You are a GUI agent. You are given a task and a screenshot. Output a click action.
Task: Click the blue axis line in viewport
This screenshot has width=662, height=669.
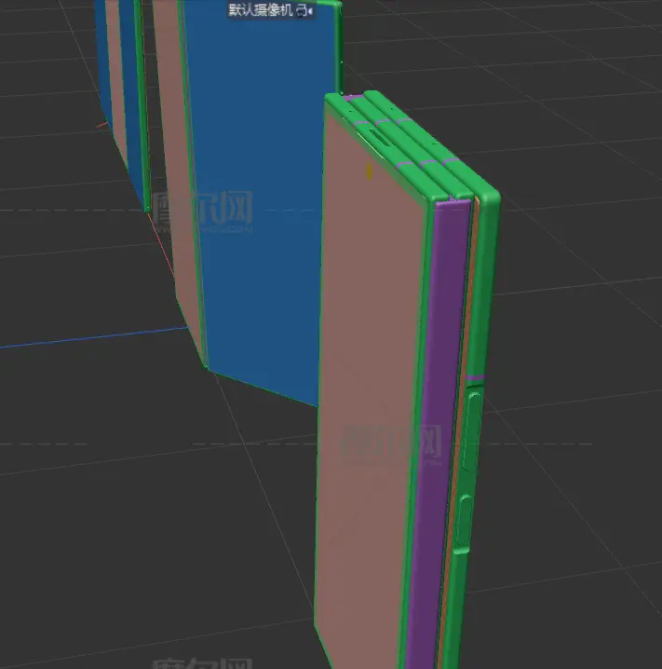click(x=93, y=337)
